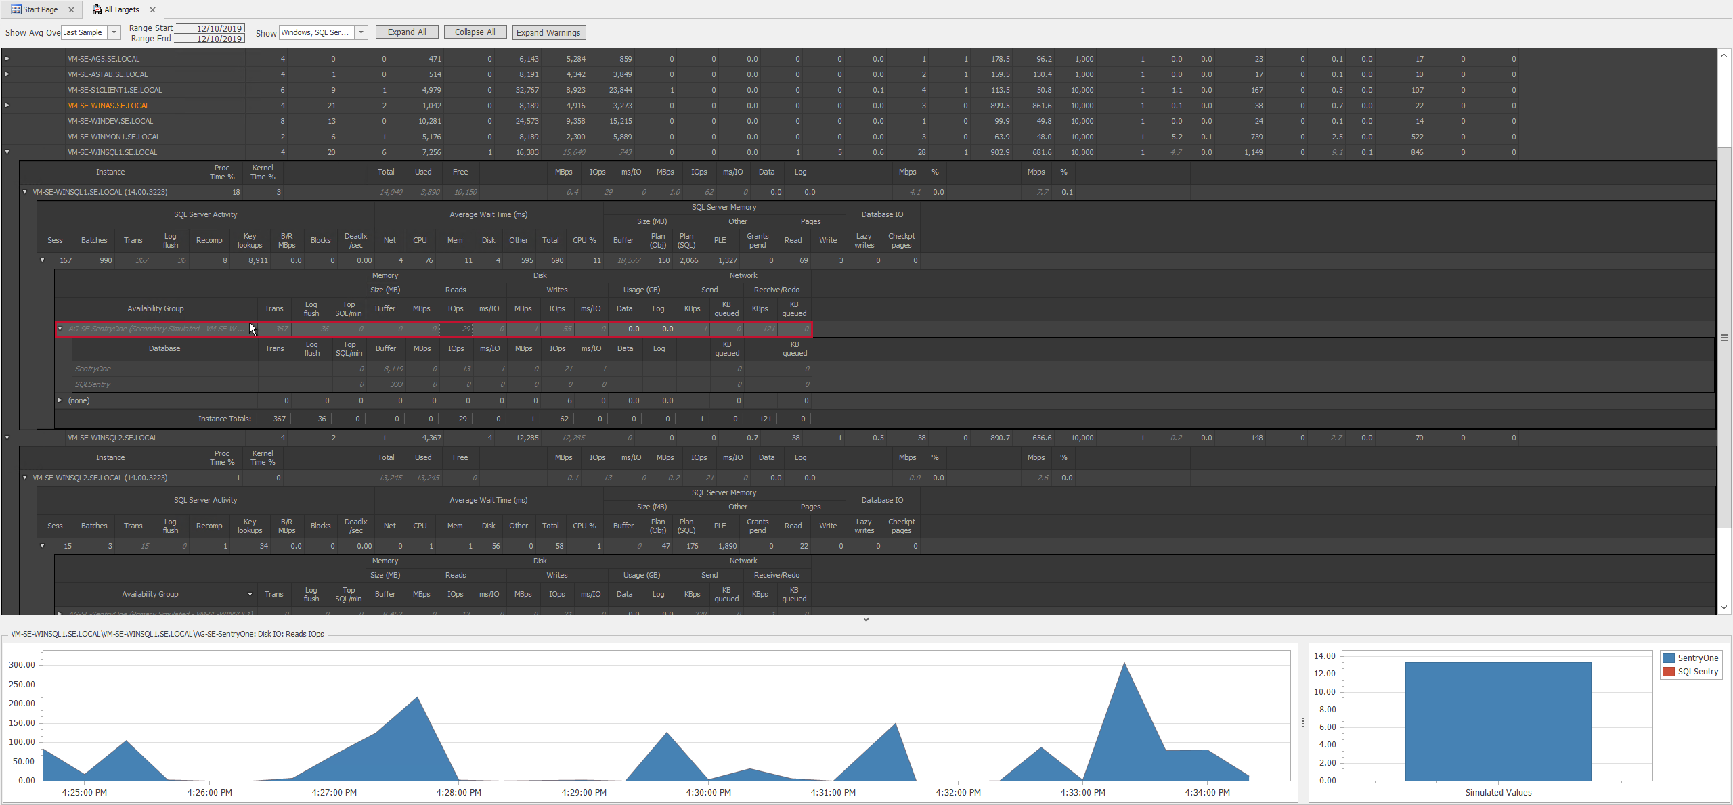
Task: Open the Show dropdown listing Windows, SQL Server
Action: [361, 32]
